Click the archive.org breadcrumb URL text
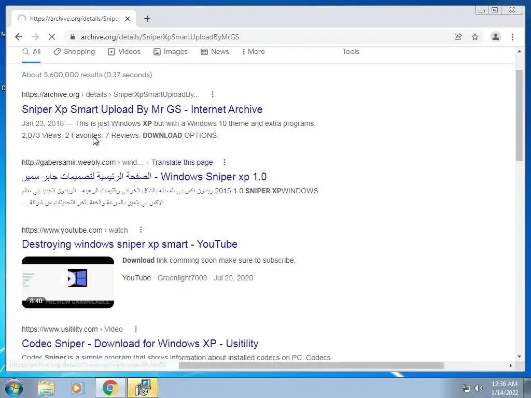This screenshot has width=531, height=398. pos(110,94)
